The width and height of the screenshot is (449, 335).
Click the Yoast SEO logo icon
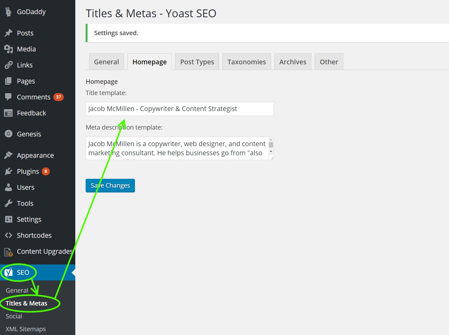[x=8, y=272]
